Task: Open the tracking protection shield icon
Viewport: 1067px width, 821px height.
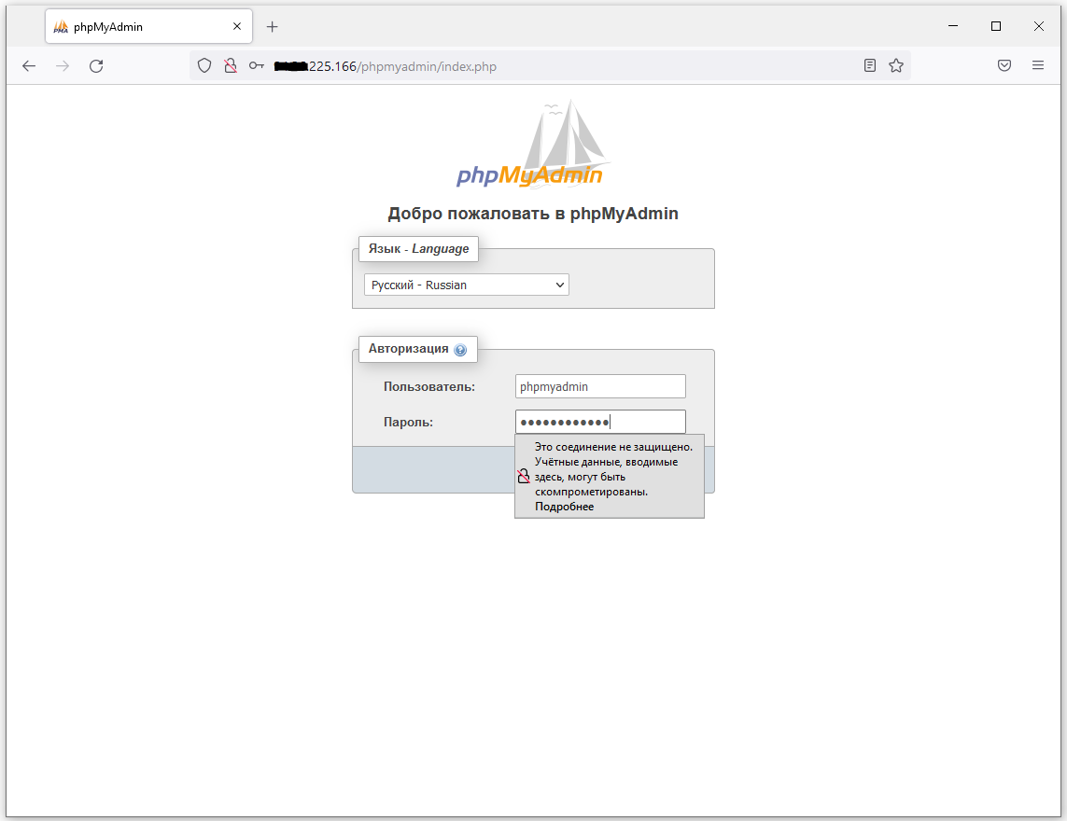Action: [x=204, y=66]
